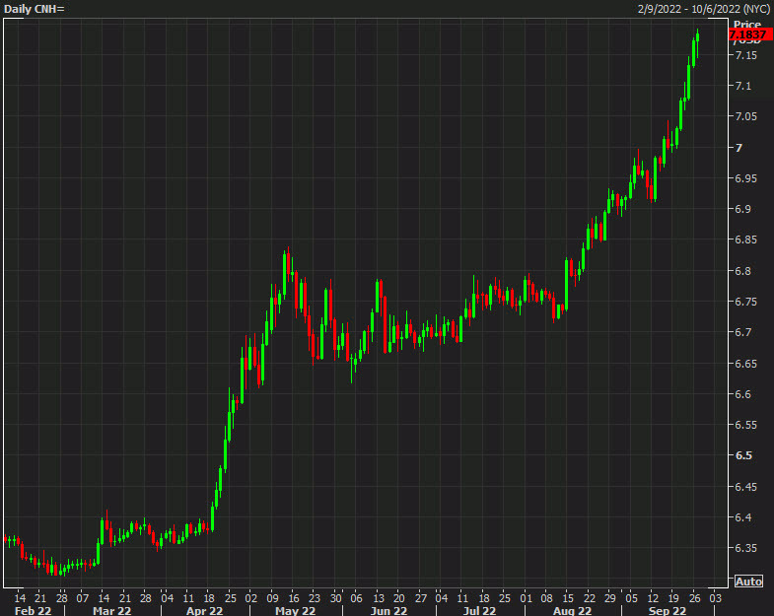Screen dimensions: 774x616
Task: Click the 2/9/2022 - 10/6/2022 (NYC) date range
Action: [703, 9]
